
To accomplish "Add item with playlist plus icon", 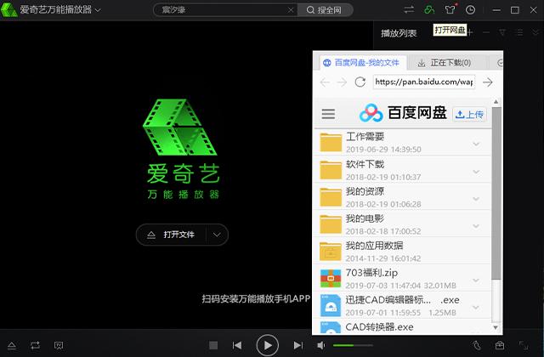I will point(469,32).
